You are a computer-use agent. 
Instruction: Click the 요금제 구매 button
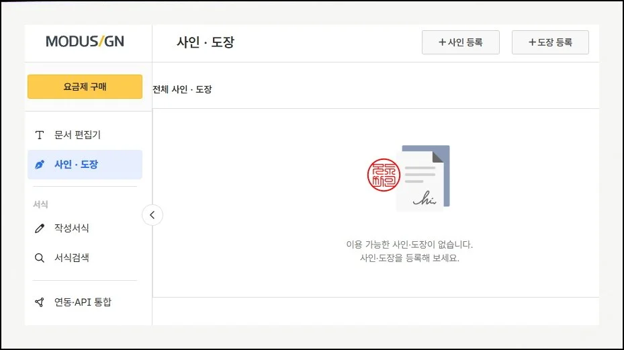pos(85,87)
